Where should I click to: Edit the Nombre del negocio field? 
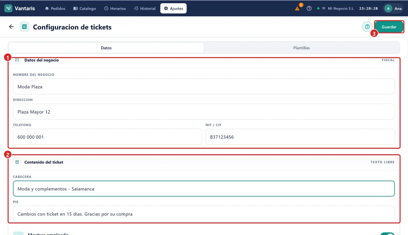click(x=204, y=87)
